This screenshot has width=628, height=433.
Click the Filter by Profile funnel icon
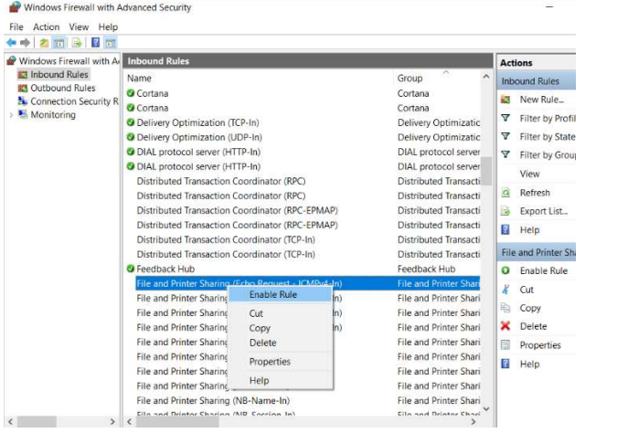[506, 118]
